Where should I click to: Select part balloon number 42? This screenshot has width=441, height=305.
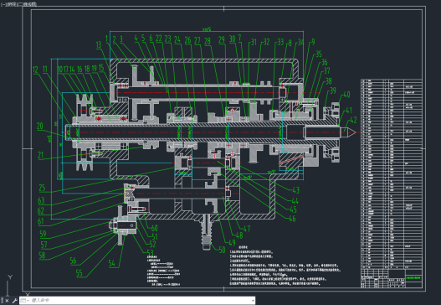[x=353, y=121]
